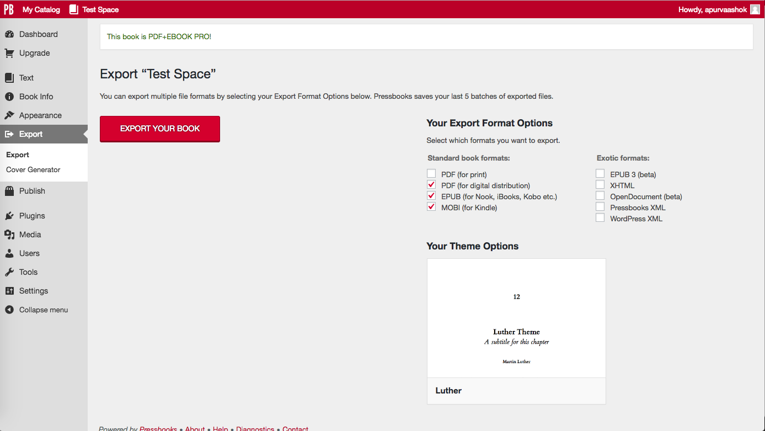Click the Export "Test Space" heading
This screenshot has height=431, width=765.
click(158, 74)
